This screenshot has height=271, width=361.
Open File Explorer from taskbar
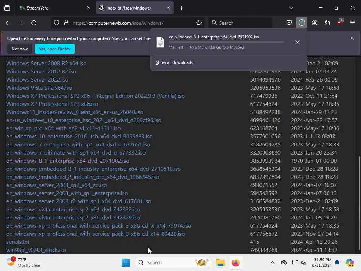[x=220, y=263]
